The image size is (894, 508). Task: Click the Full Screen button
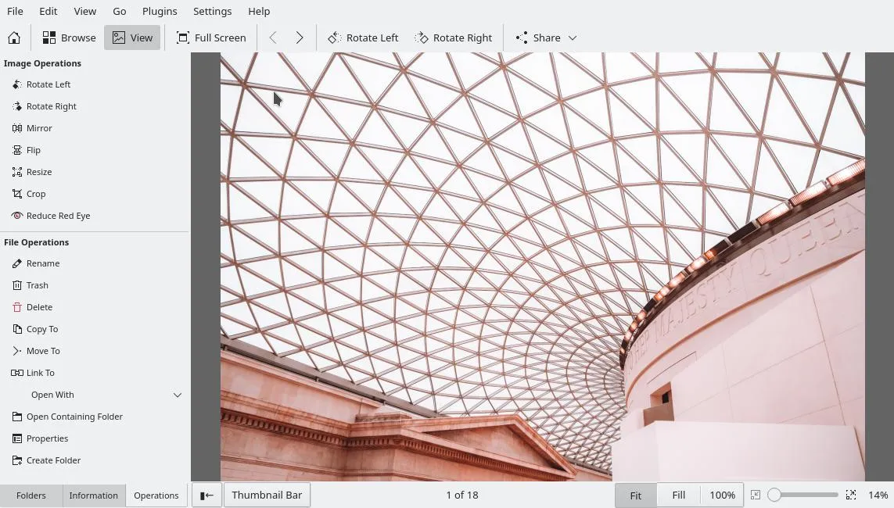click(211, 38)
